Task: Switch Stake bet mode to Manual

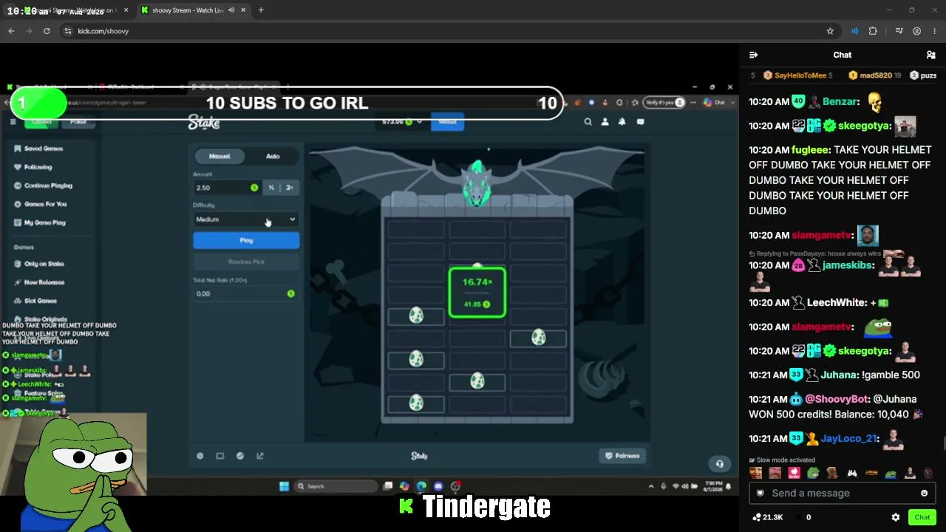Action: pos(220,156)
